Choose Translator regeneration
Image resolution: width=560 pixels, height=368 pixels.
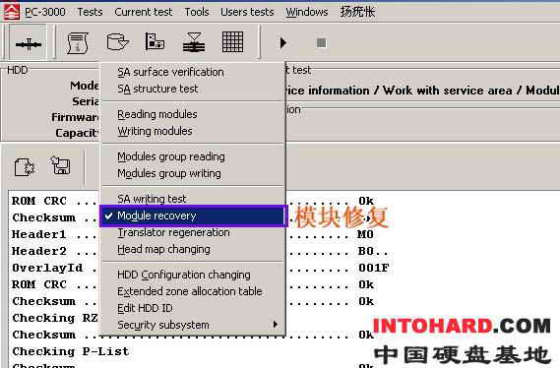[x=193, y=233]
